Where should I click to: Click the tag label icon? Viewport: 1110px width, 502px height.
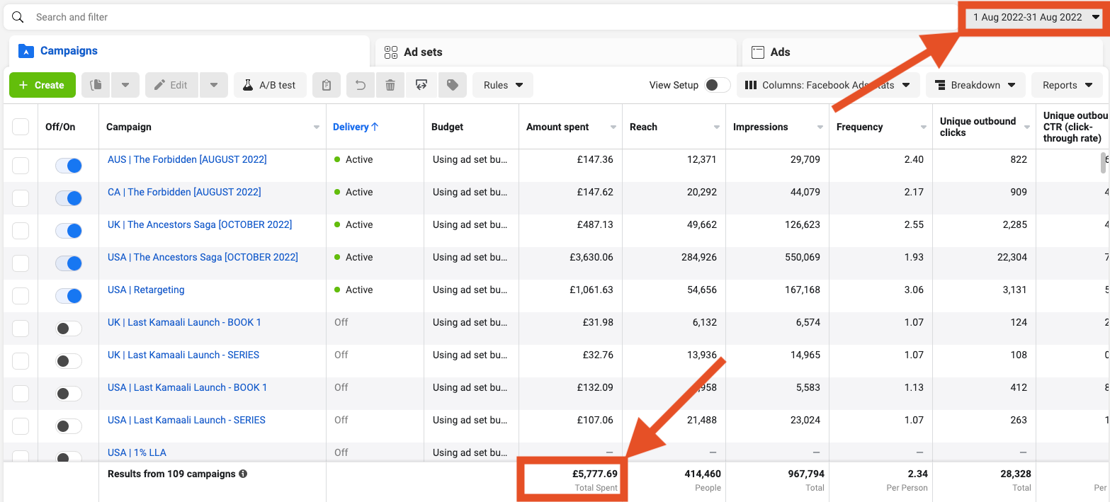(452, 85)
